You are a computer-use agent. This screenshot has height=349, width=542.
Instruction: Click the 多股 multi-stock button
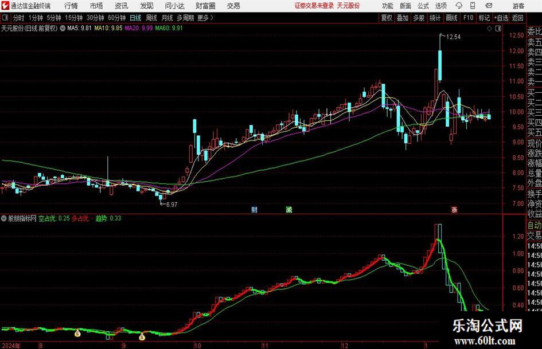pyautogui.click(x=419, y=18)
